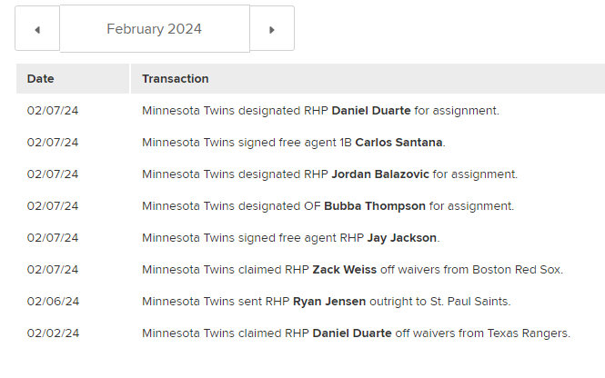
Task: Select the 02/02/24 date cell
Action: 53,333
